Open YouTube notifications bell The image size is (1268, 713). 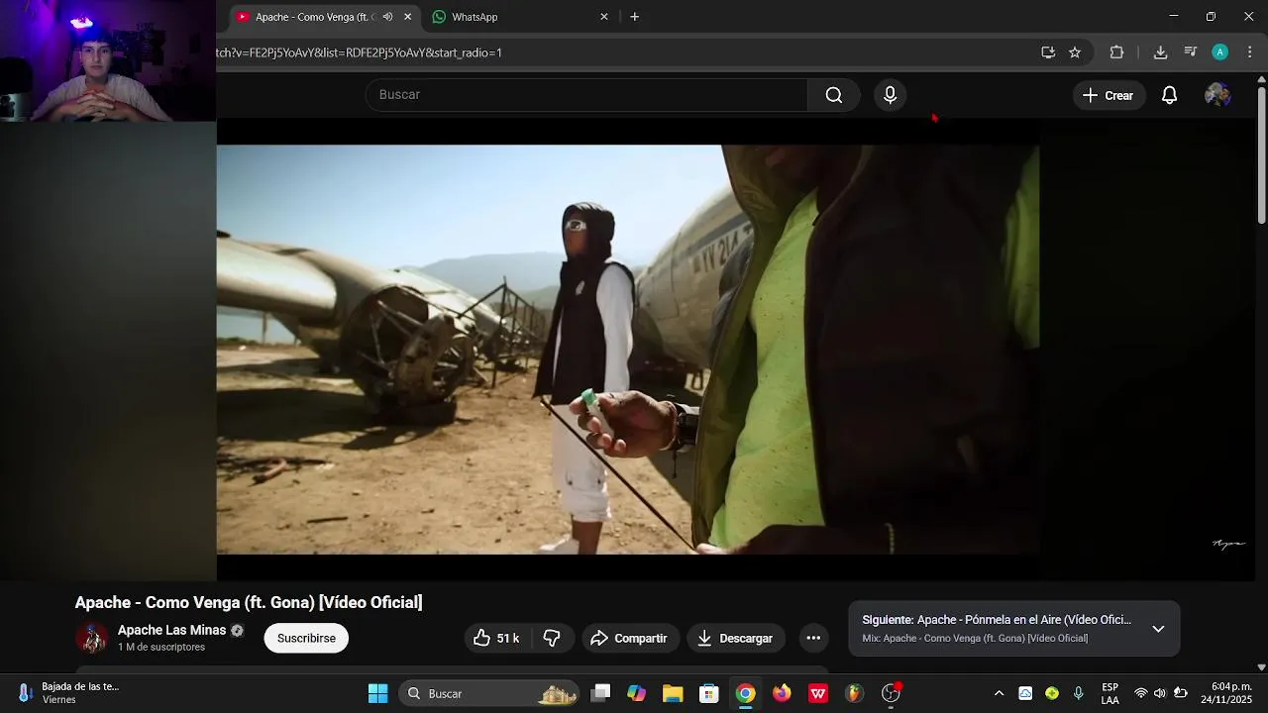pyautogui.click(x=1169, y=95)
